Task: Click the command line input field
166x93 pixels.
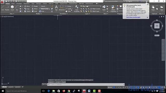Action: [86, 84]
